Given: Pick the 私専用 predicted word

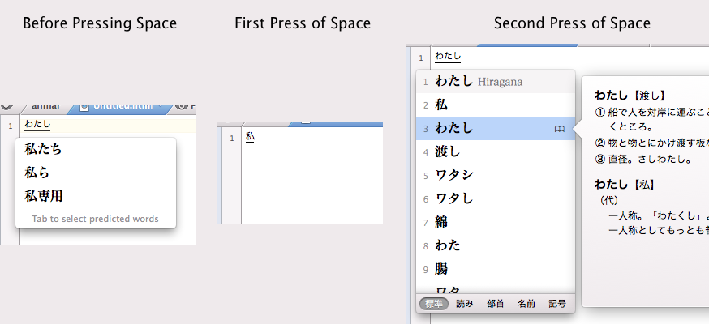Looking at the screenshot, I should [44, 196].
